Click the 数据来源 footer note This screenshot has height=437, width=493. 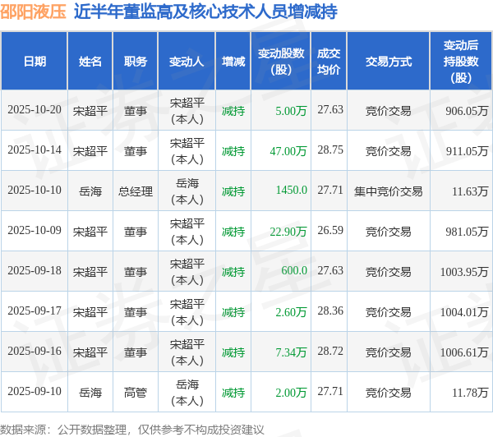[132, 430]
